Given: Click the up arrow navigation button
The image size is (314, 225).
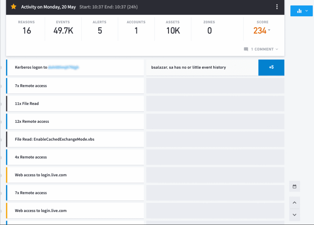Looking at the screenshot, I should tap(294, 203).
